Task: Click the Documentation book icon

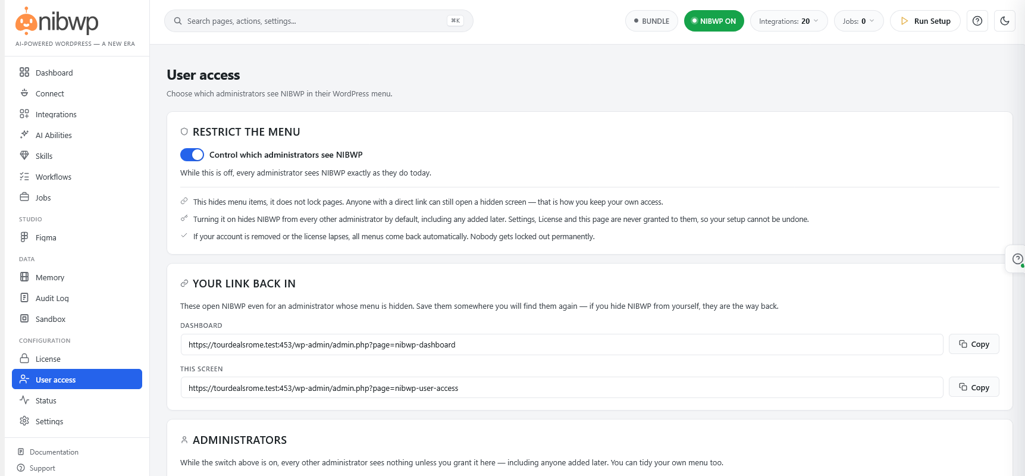Action: point(21,452)
